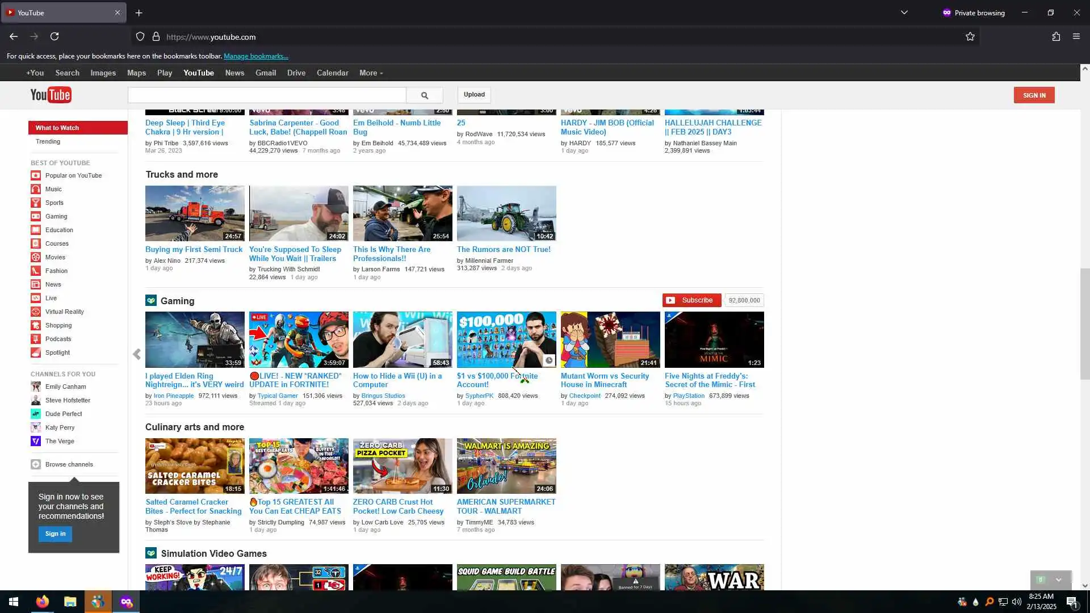Viewport: 1090px width, 613px height.
Task: Open Firefox application menu hamburger icon
Action: 1076,37
